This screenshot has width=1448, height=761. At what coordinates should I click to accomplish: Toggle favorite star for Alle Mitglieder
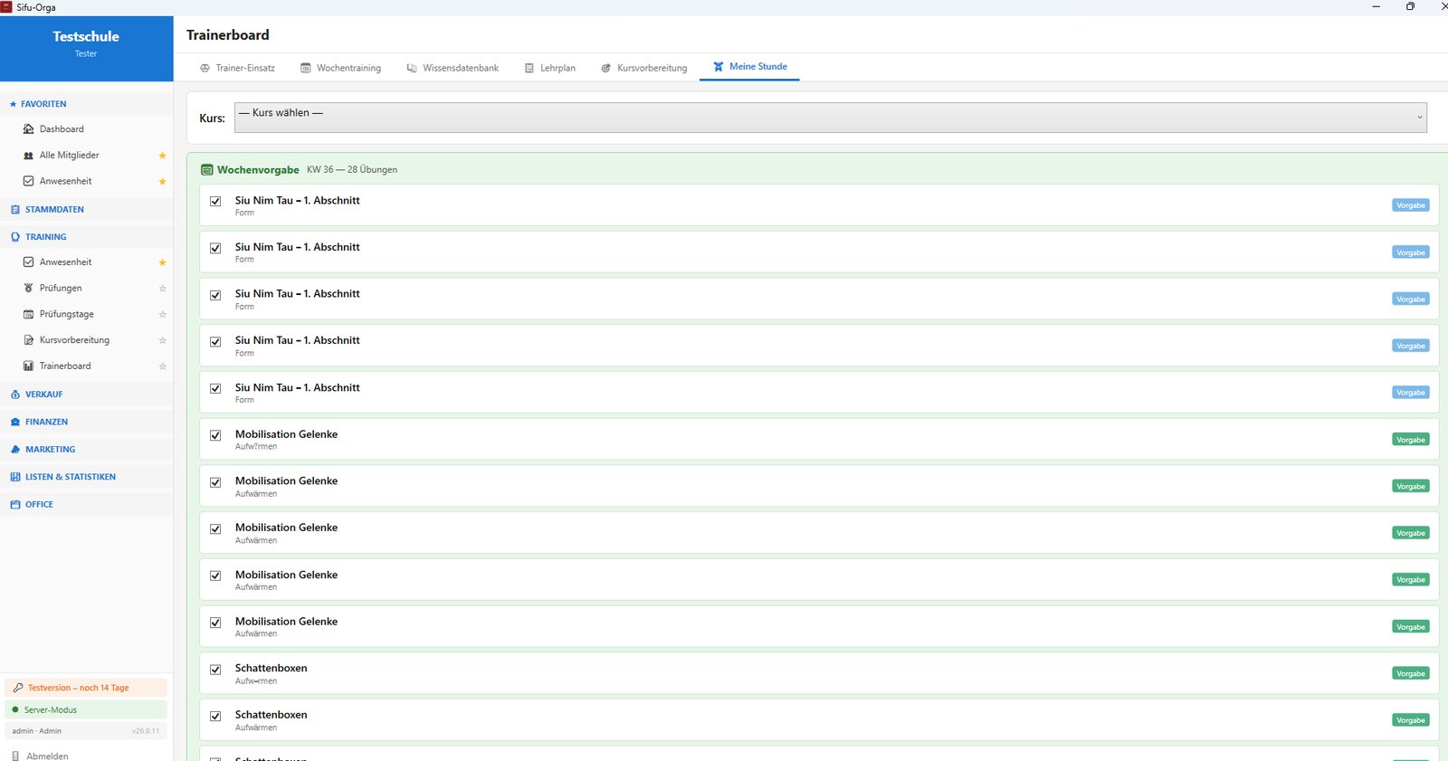(x=162, y=156)
